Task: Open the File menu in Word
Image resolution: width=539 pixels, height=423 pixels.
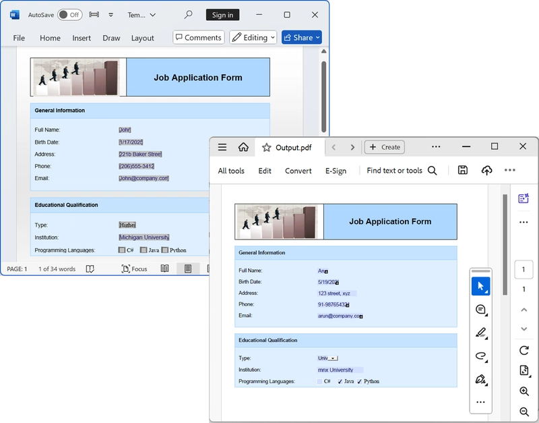Action: [x=19, y=38]
